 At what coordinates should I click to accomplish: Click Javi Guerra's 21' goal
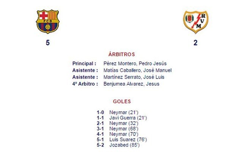point(128,118)
